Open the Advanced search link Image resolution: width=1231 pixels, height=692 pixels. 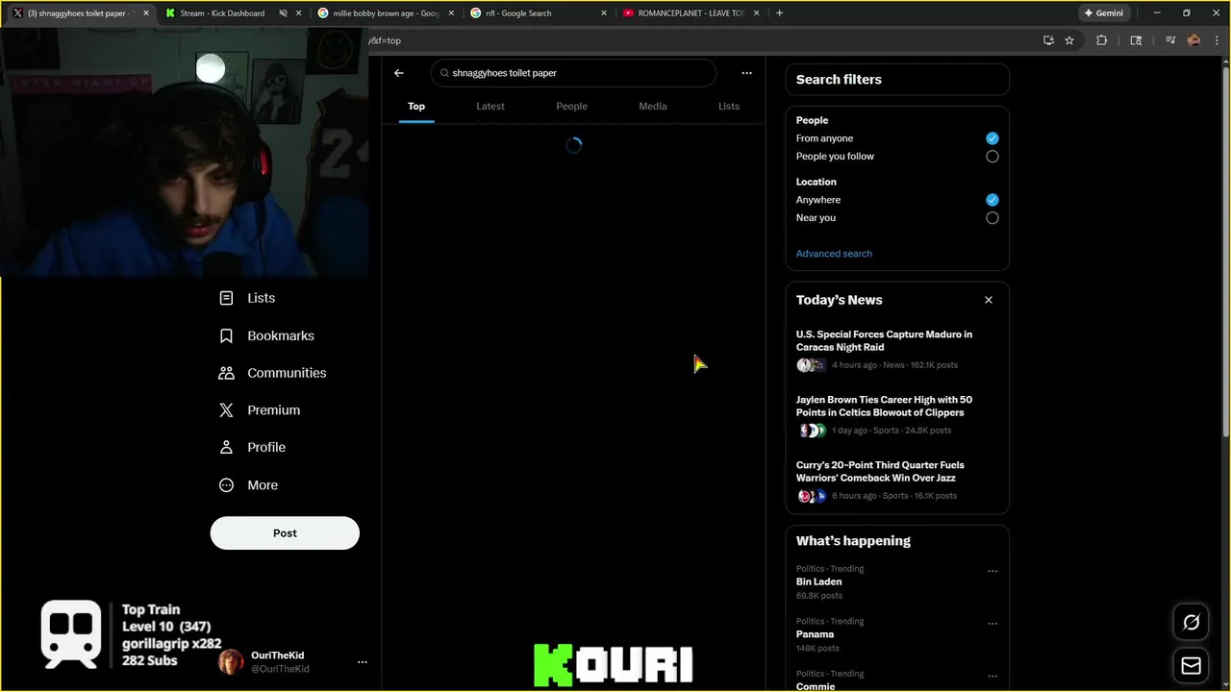pyautogui.click(x=834, y=254)
